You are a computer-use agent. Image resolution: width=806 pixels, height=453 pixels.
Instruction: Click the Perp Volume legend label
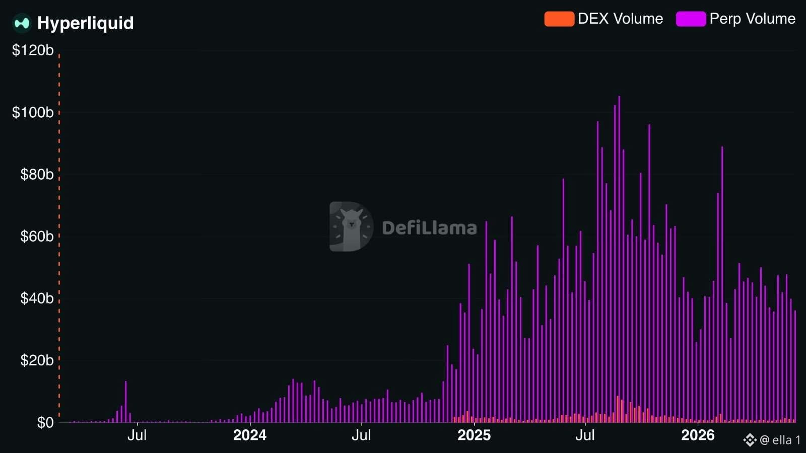pos(753,19)
